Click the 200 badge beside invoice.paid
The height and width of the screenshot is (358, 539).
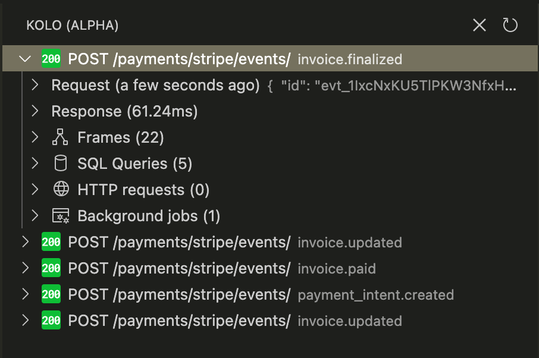point(51,268)
